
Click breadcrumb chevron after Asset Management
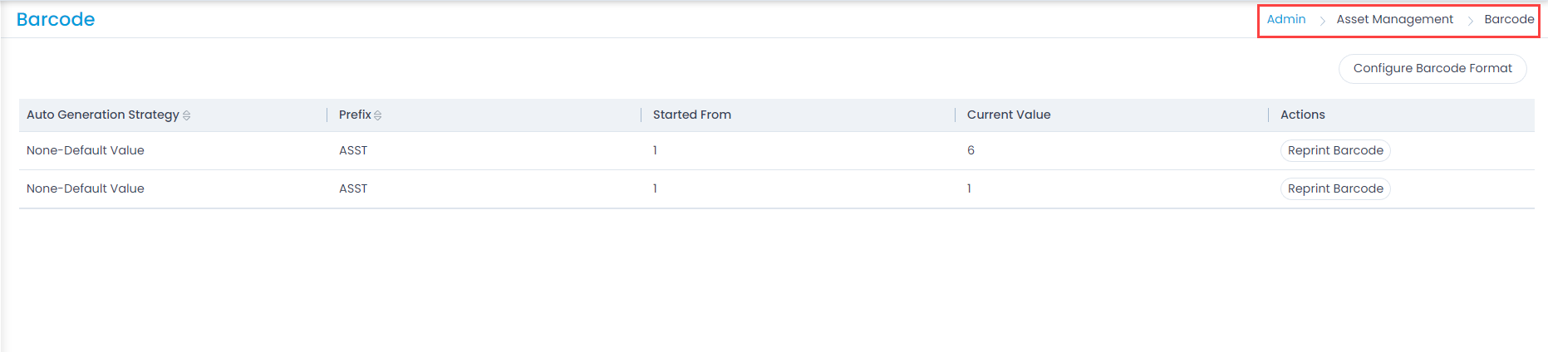pyautogui.click(x=1470, y=21)
